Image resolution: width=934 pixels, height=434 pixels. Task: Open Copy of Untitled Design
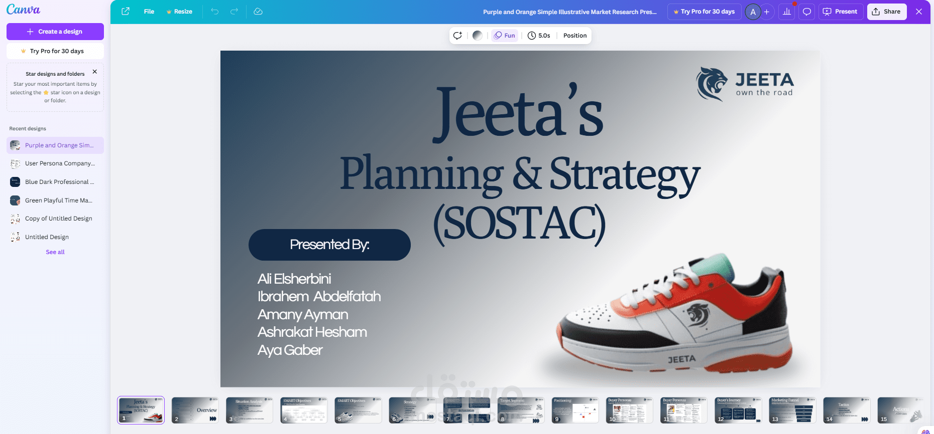55,219
